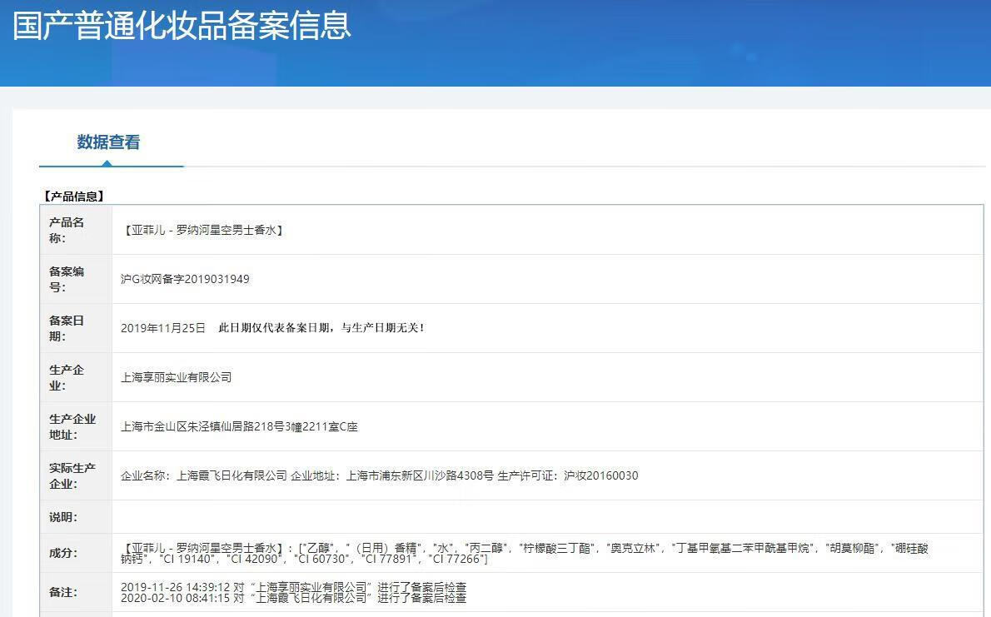Click the 备注 label cell
Viewport: 991px width, 617px height.
[76, 592]
